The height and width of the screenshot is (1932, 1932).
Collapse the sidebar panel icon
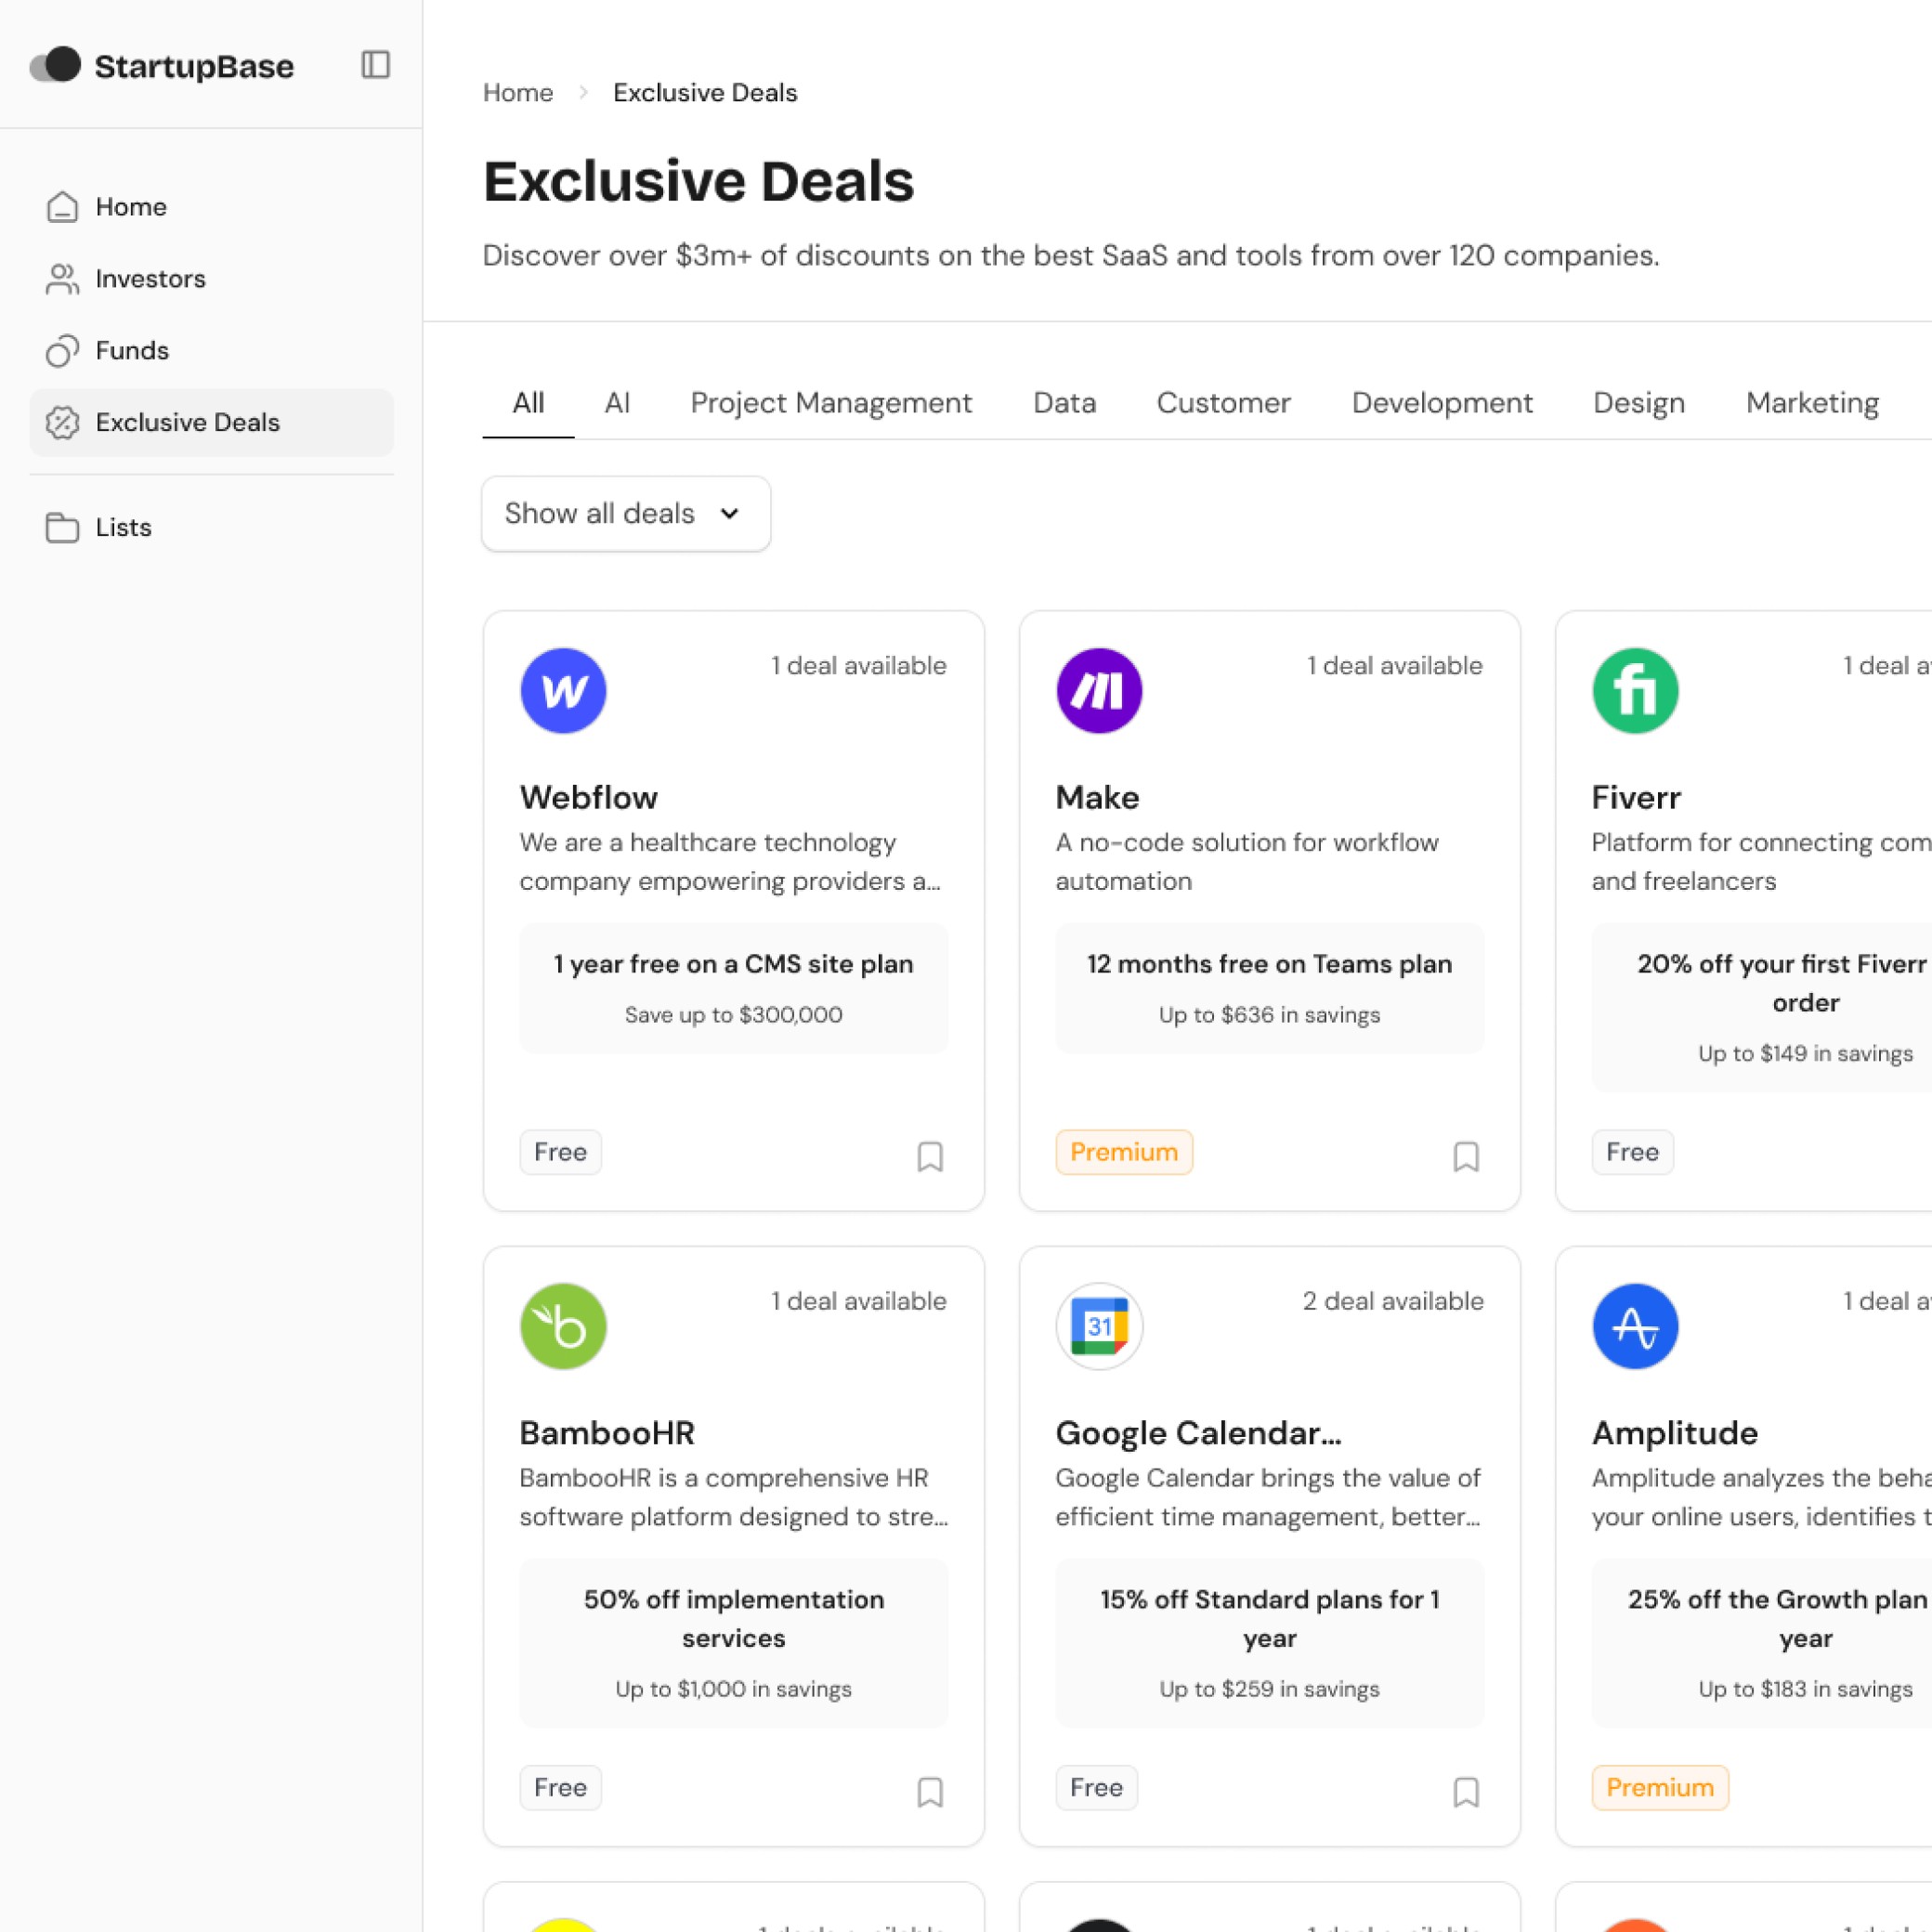(375, 65)
